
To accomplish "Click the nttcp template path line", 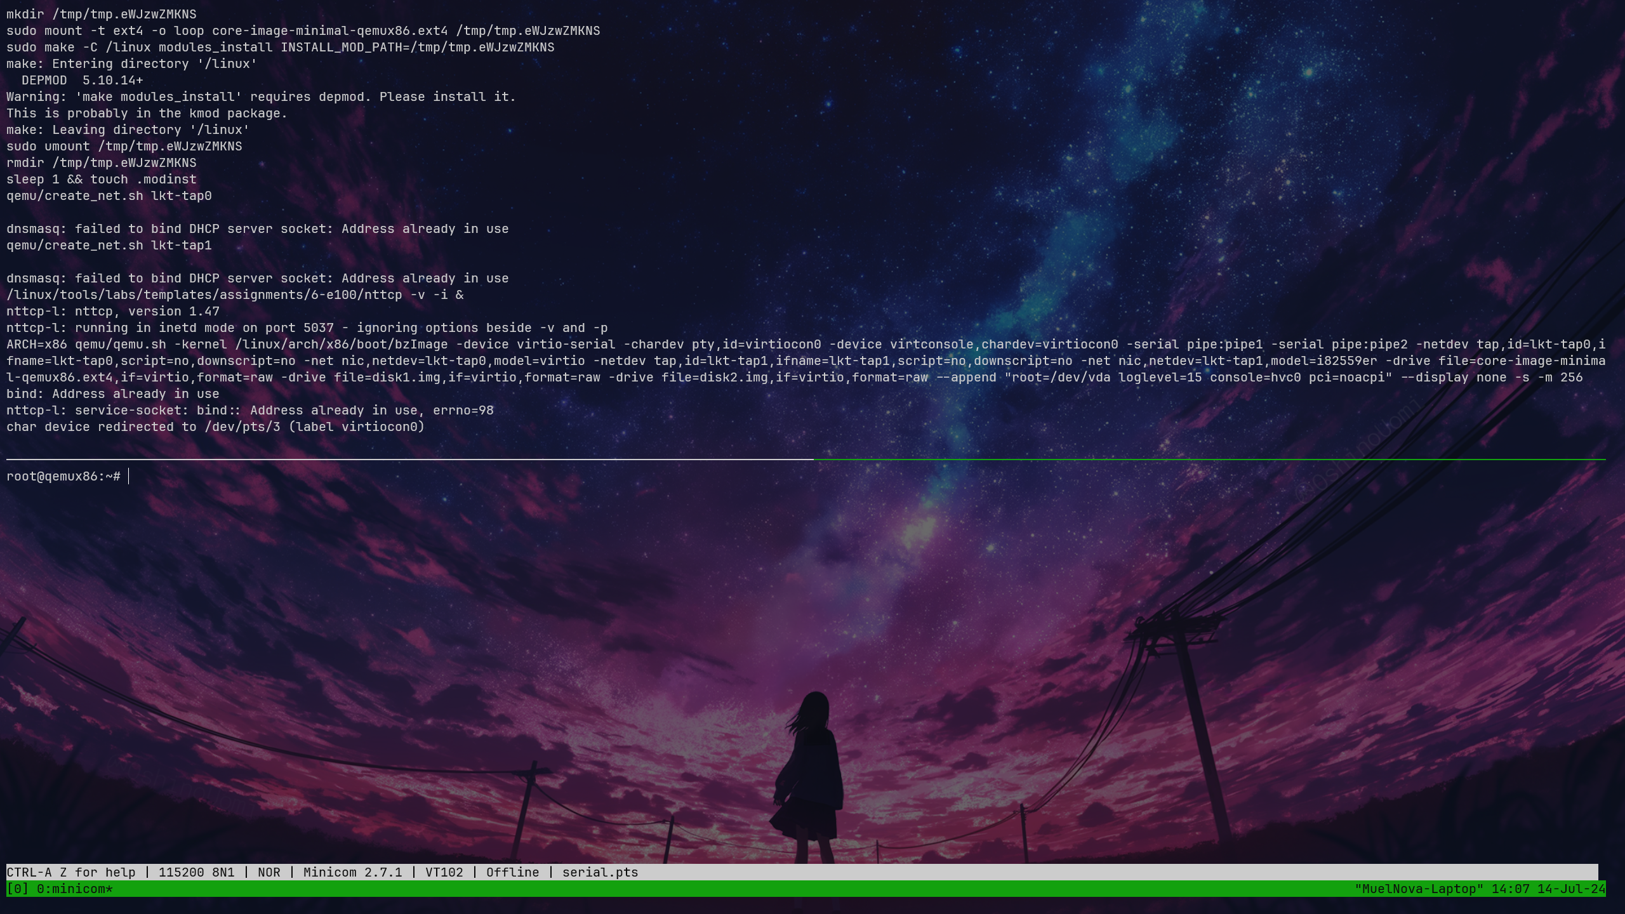I will 235,295.
